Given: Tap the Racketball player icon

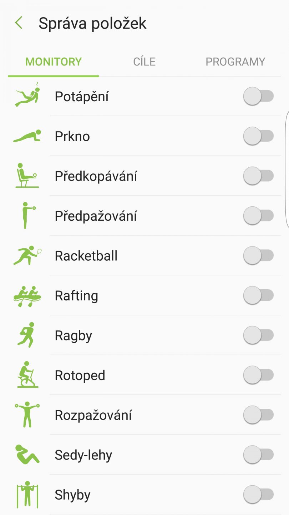Looking at the screenshot, I should click(x=27, y=256).
